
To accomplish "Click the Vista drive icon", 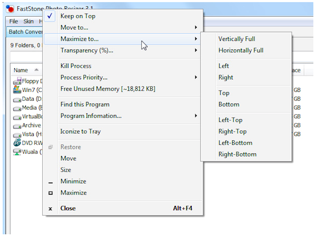I will [x=17, y=135].
